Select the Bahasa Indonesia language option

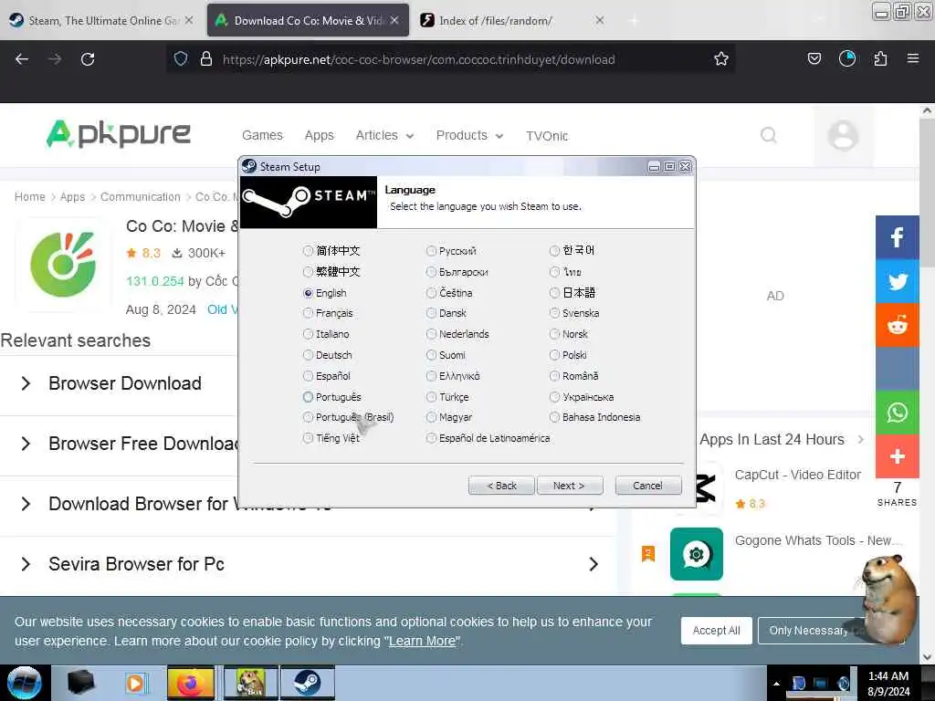[x=595, y=417]
